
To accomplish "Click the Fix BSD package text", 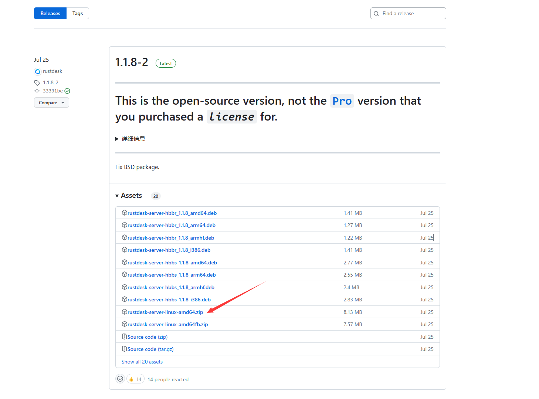I will point(137,167).
